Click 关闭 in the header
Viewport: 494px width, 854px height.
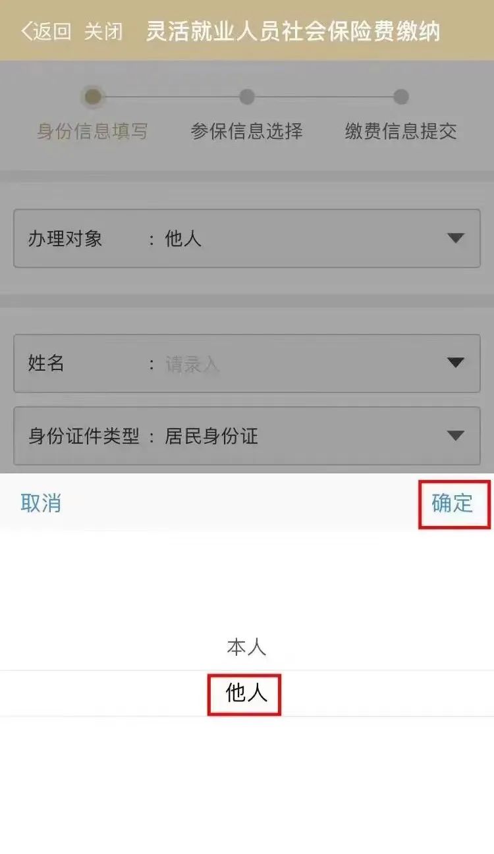pyautogui.click(x=103, y=31)
